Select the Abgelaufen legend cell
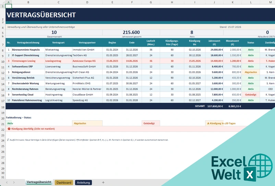The width and height of the screenshot is (275, 186). coord(87,123)
